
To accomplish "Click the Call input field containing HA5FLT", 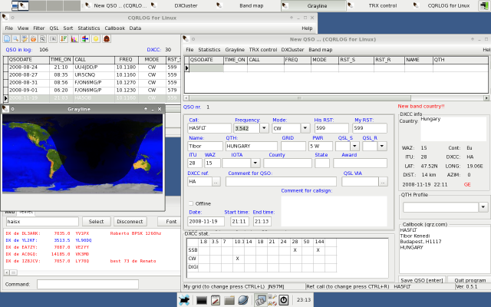I will (x=209, y=128).
